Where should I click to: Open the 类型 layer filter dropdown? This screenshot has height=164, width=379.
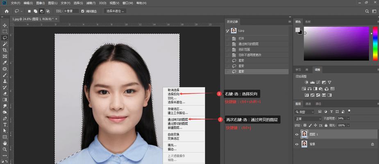(x=305, y=112)
